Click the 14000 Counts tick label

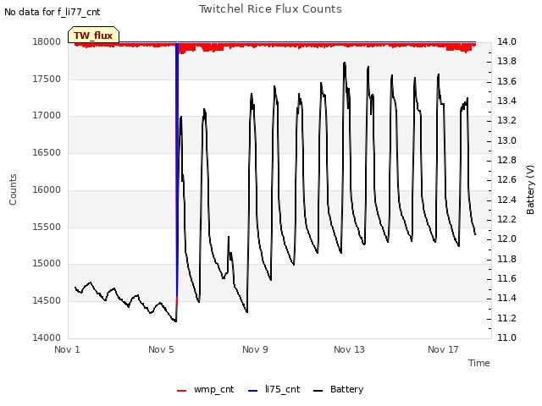coord(47,337)
